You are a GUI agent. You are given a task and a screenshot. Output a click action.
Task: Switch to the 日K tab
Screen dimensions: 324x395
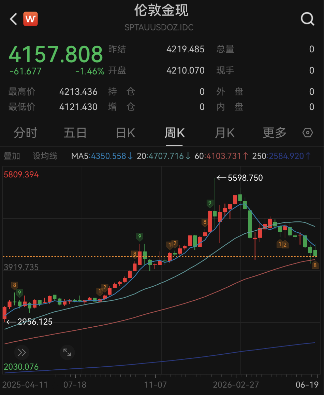click(x=126, y=133)
